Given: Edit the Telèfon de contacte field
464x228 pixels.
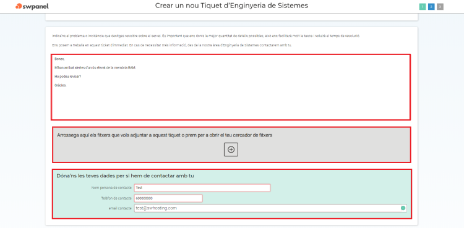Looking at the screenshot, I should point(168,198).
